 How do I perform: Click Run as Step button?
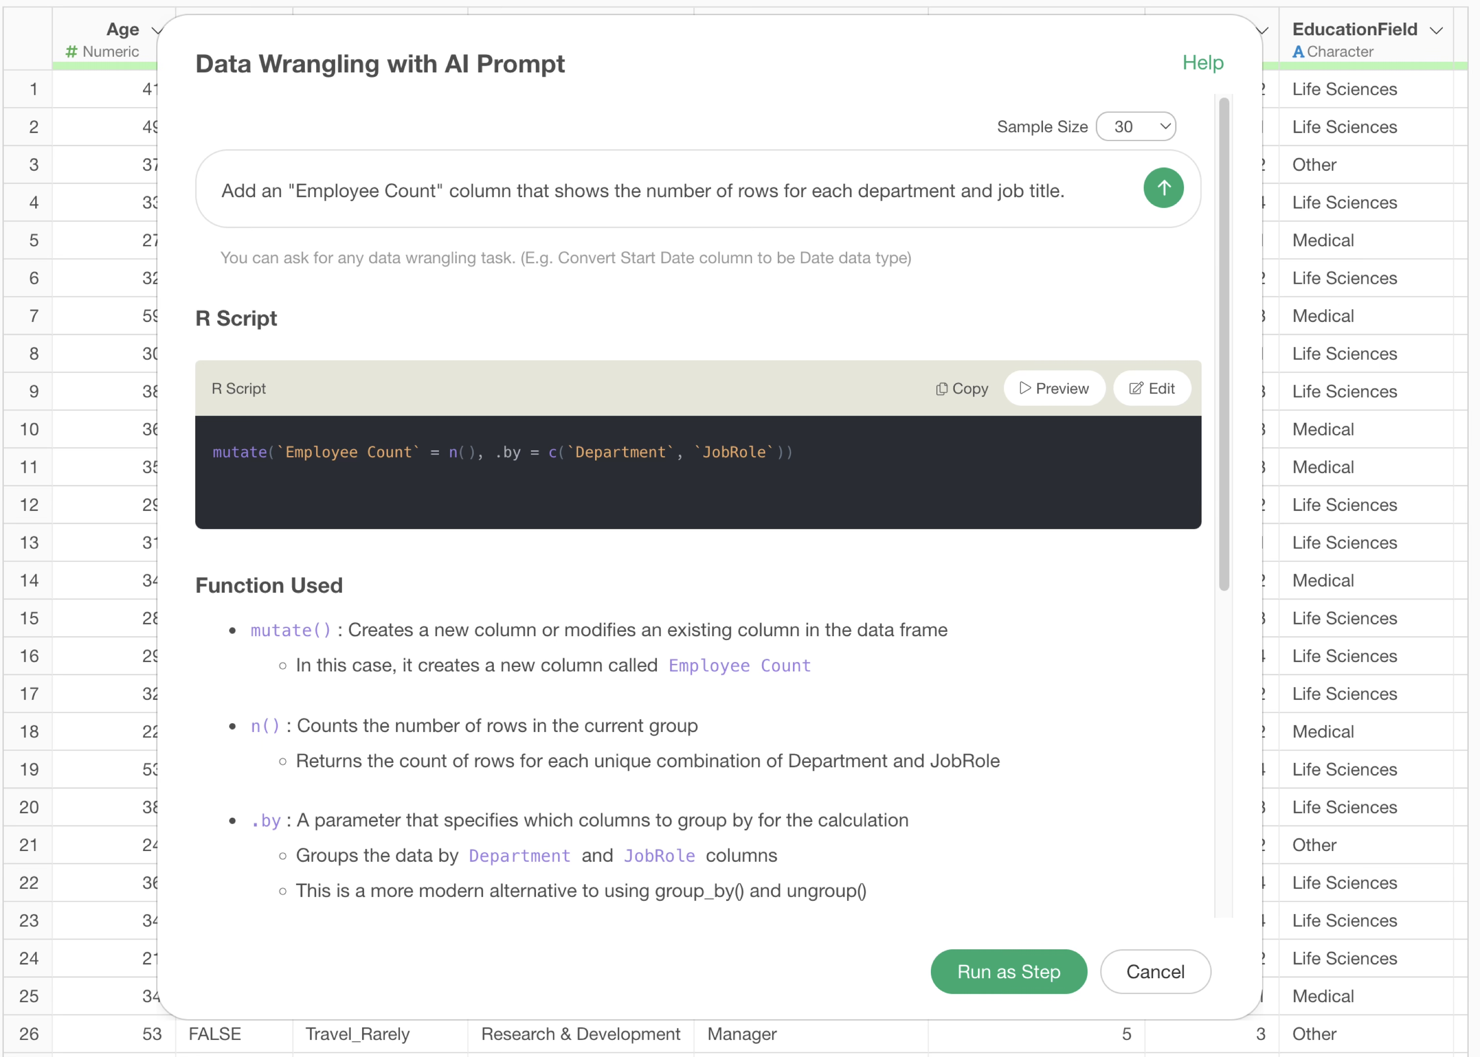(x=1008, y=972)
